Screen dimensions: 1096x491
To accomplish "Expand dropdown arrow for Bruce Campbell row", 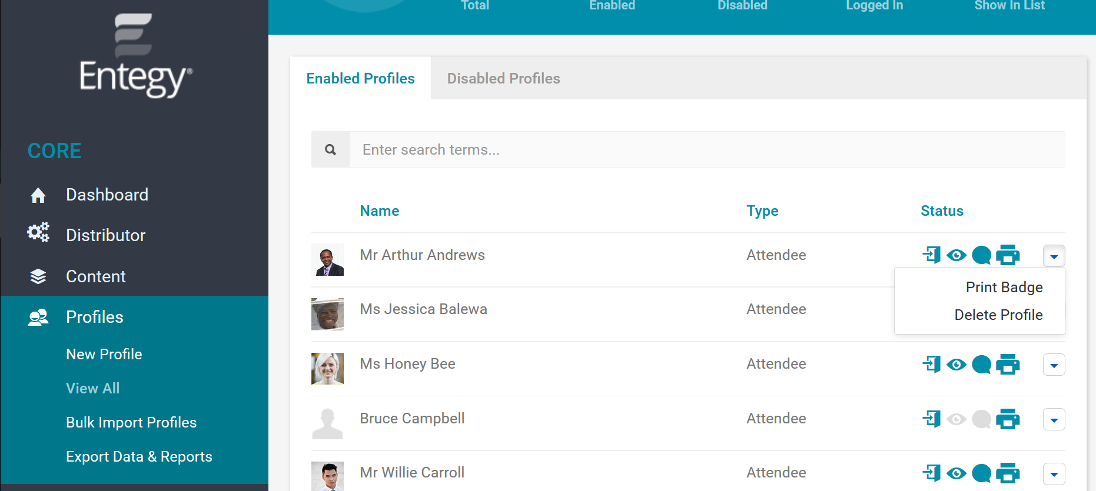I will click(x=1054, y=420).
